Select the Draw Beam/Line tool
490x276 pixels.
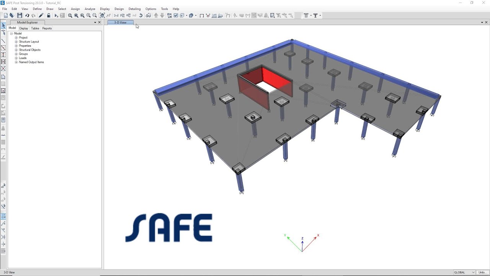pyautogui.click(x=3, y=41)
